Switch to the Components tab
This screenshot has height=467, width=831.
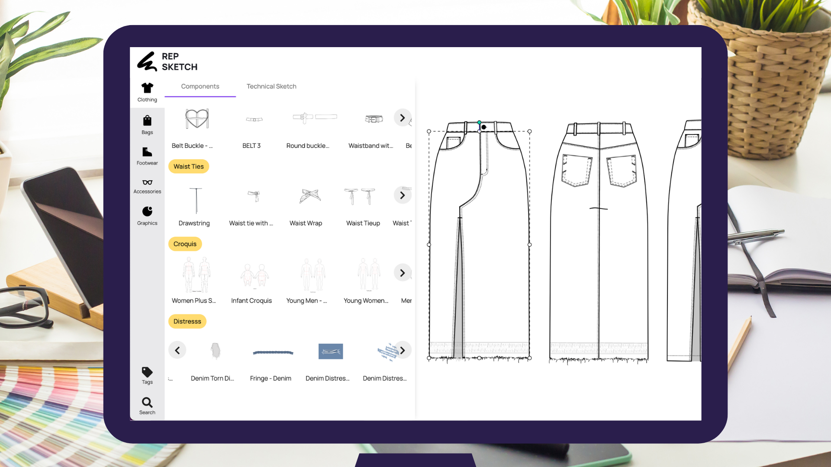pyautogui.click(x=200, y=86)
